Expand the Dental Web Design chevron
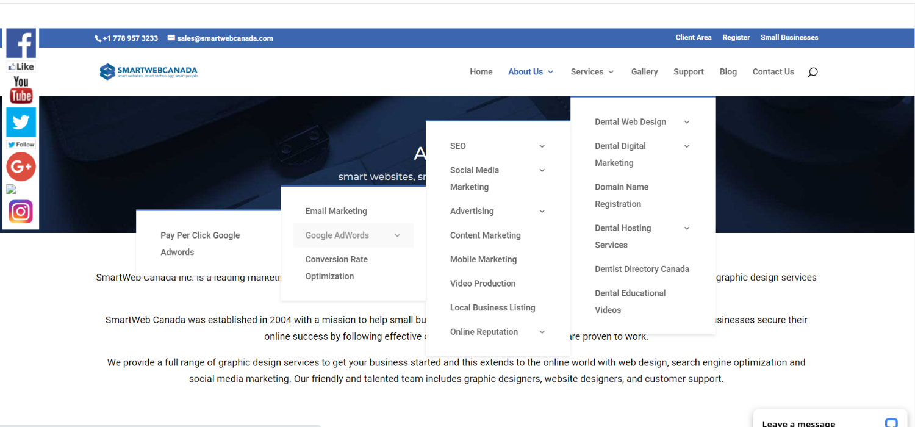Image resolution: width=915 pixels, height=427 pixels. pyautogui.click(x=686, y=122)
